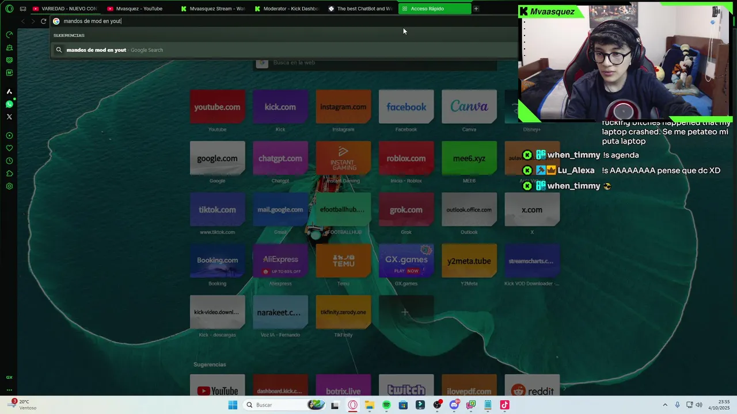Open GX Cleaner icon in sidebar
The image size is (737, 414).
pos(9,48)
